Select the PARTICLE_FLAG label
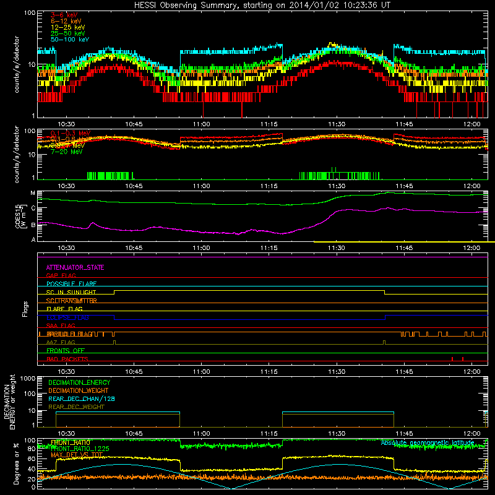Viewport: 495px width, 495px height. click(69, 334)
